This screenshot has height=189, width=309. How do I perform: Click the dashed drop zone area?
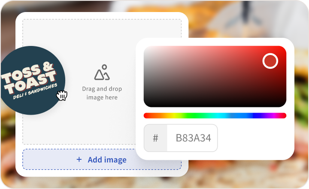click(x=102, y=82)
